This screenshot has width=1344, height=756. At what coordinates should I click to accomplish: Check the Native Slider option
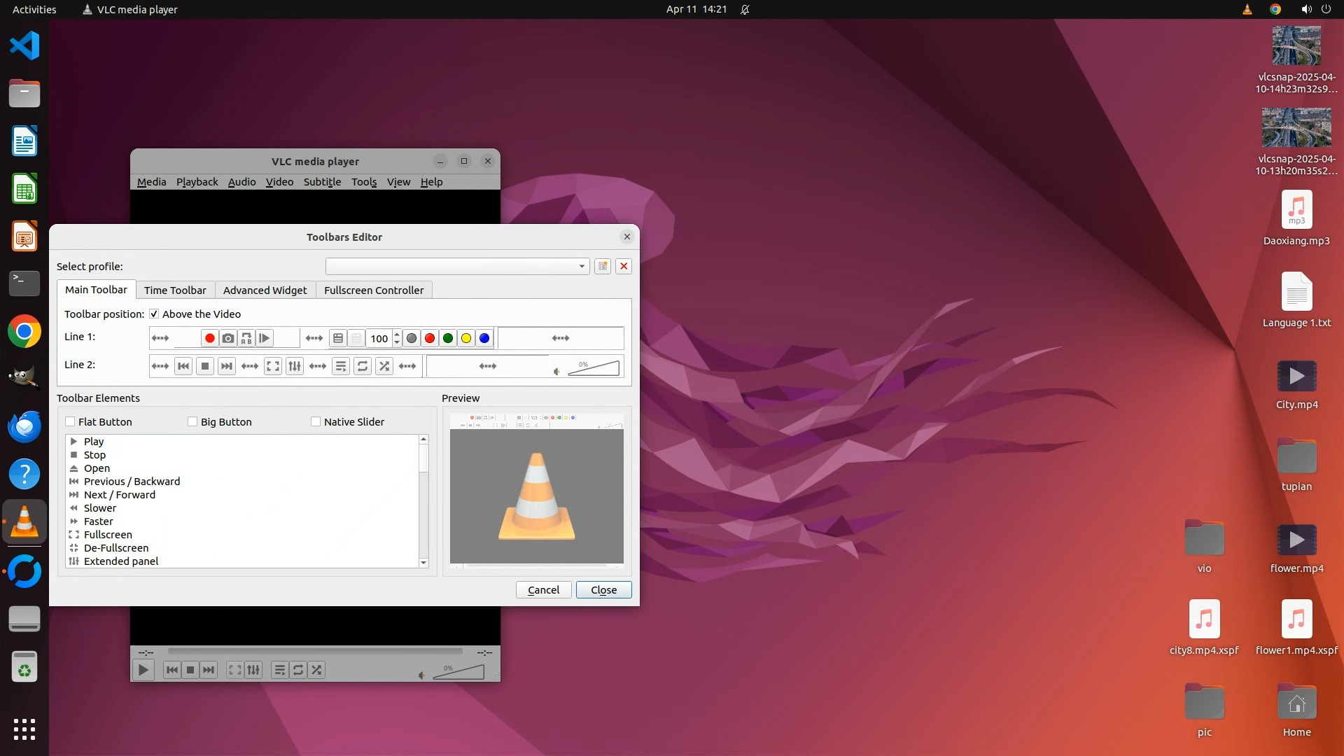coord(316,421)
